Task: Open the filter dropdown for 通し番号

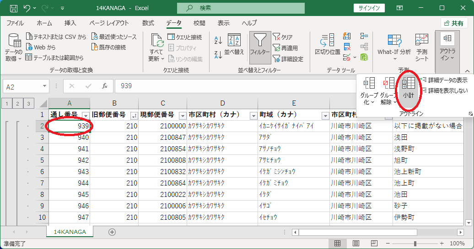Action: coord(86,116)
